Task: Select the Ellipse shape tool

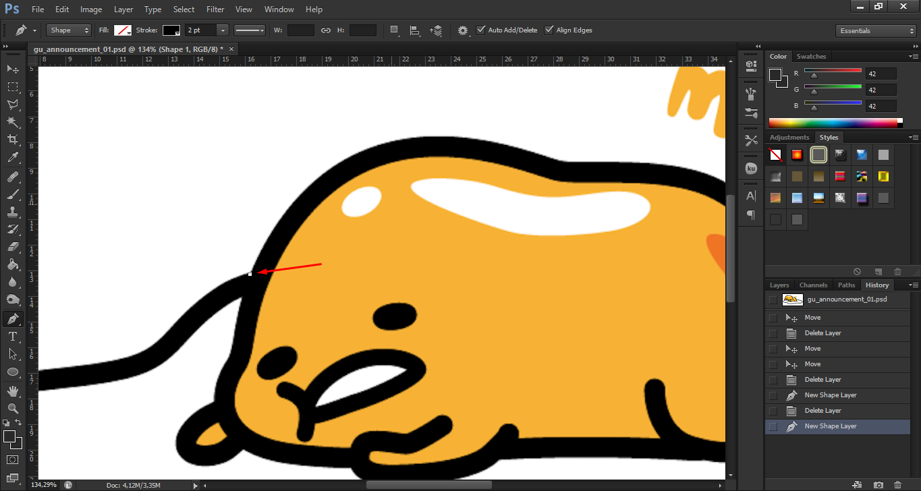Action: [13, 372]
